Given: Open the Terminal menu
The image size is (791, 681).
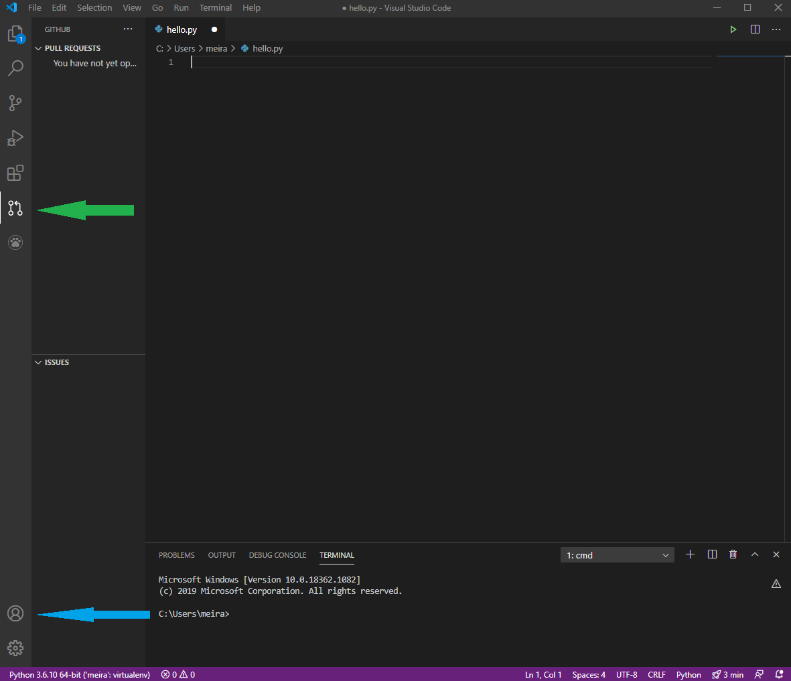Looking at the screenshot, I should (x=215, y=7).
